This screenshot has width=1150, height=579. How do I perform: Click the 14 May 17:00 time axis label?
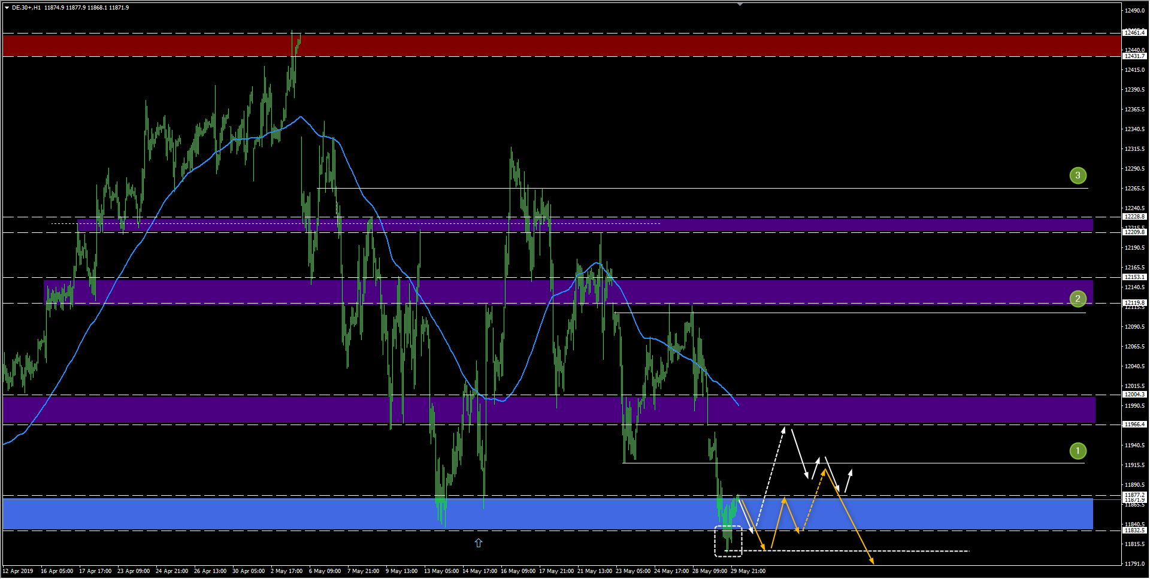tap(480, 571)
